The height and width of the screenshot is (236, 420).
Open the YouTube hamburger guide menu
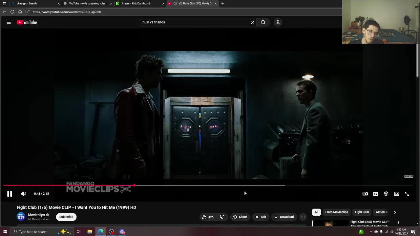(9, 22)
